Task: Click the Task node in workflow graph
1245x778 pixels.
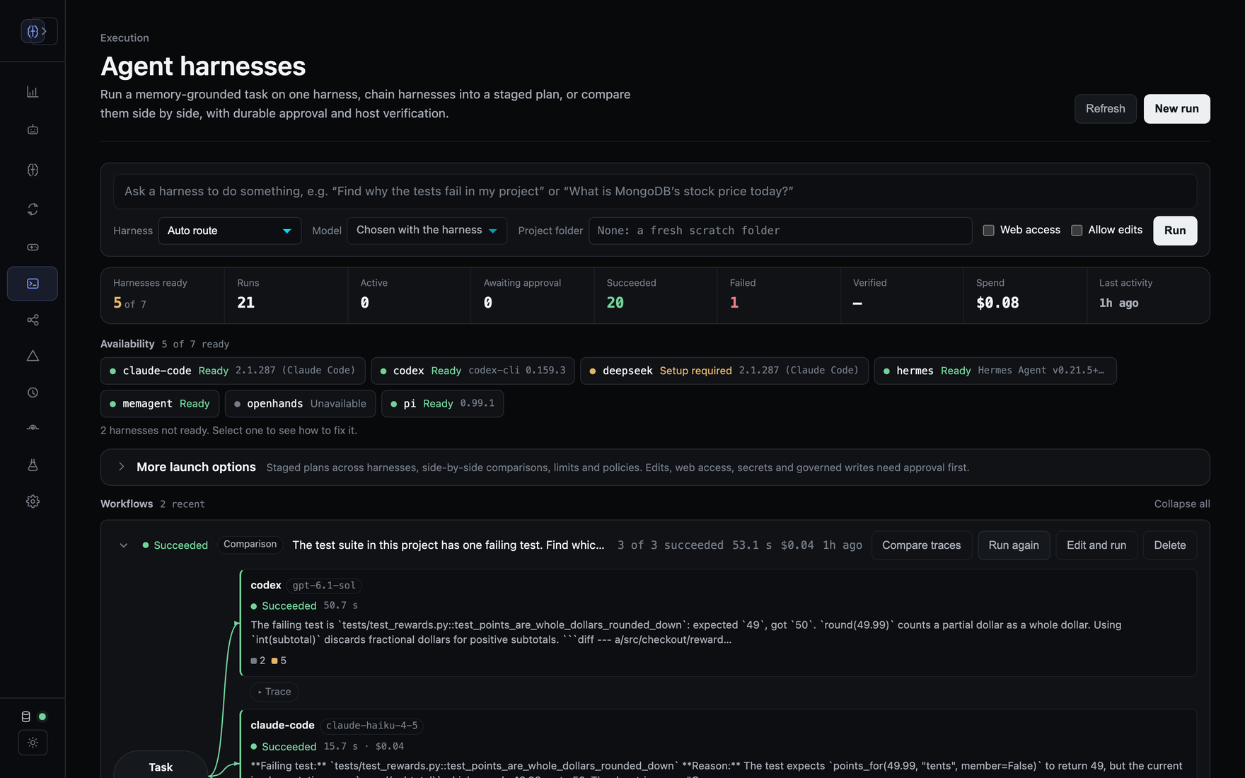Action: 161,767
